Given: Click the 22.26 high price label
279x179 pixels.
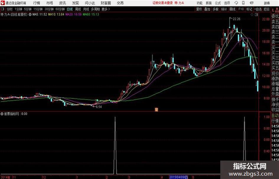Looking at the screenshot, I should click(236, 19).
